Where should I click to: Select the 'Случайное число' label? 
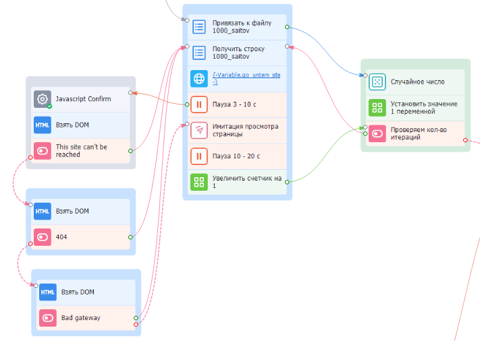pos(417,82)
